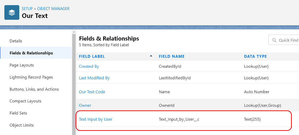
Task: Click into the Quick Find search box
Action: pos(284,40)
